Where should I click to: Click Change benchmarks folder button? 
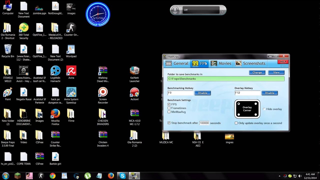(x=257, y=72)
